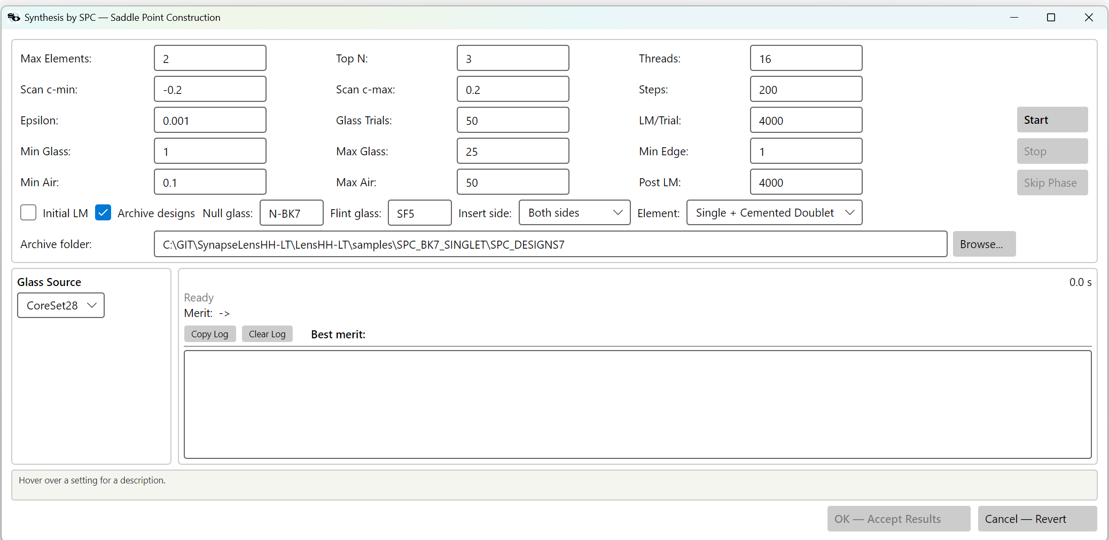Click the Scan c-min field

click(210, 89)
